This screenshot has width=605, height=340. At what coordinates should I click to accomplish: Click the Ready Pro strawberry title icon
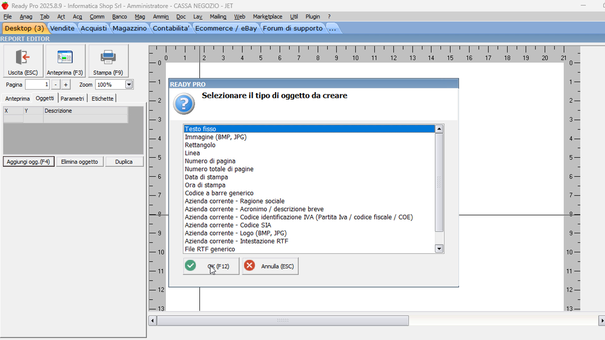tap(5, 5)
